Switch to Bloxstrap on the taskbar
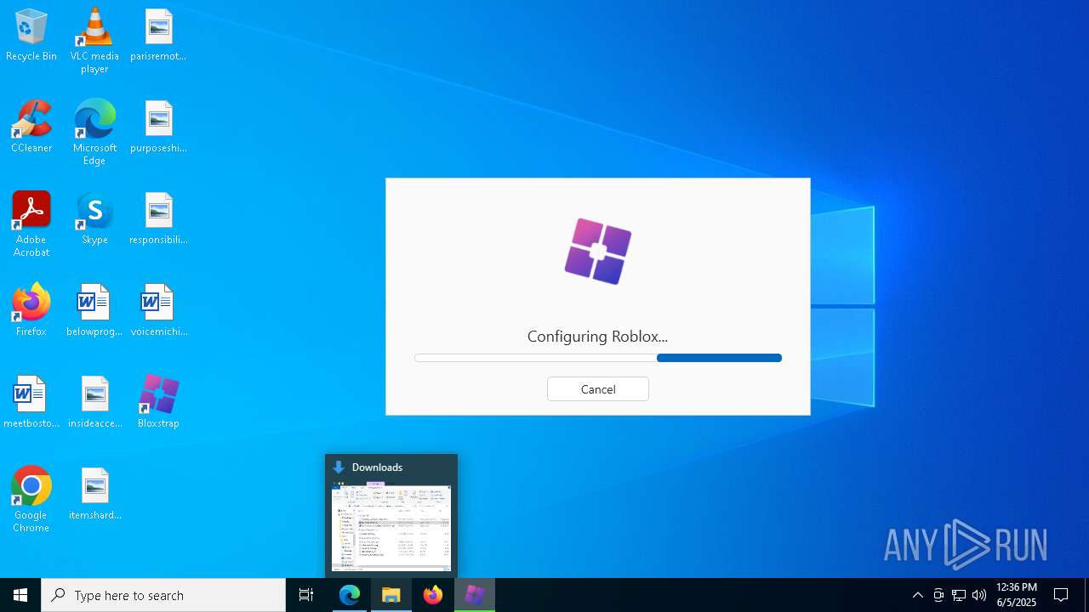The height and width of the screenshot is (612, 1089). tap(475, 595)
